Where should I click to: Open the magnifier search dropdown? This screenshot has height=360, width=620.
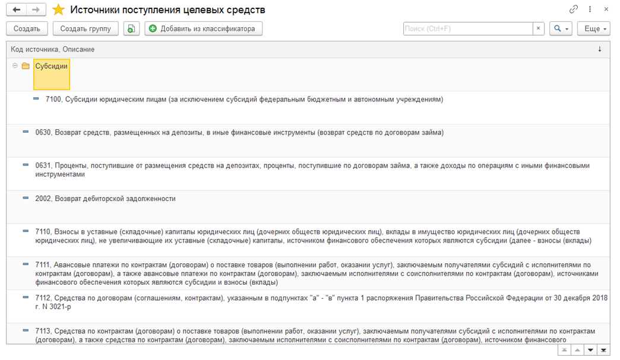tap(561, 28)
